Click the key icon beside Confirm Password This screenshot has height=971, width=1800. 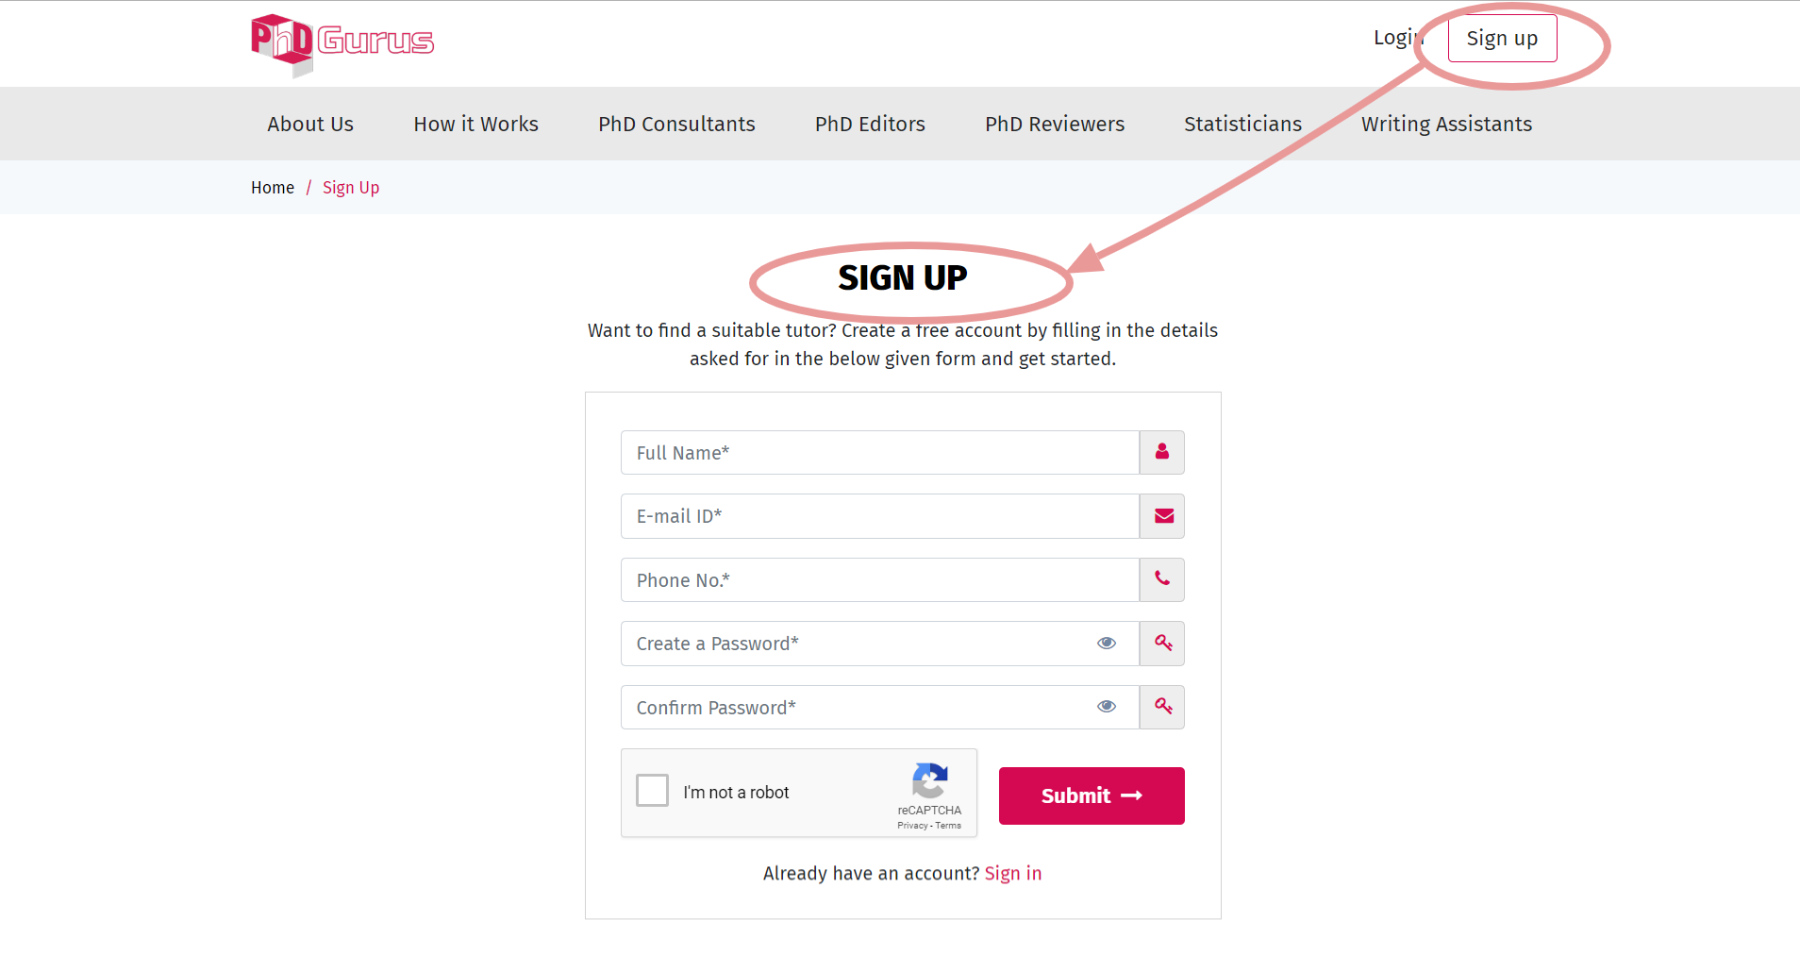pos(1162,707)
